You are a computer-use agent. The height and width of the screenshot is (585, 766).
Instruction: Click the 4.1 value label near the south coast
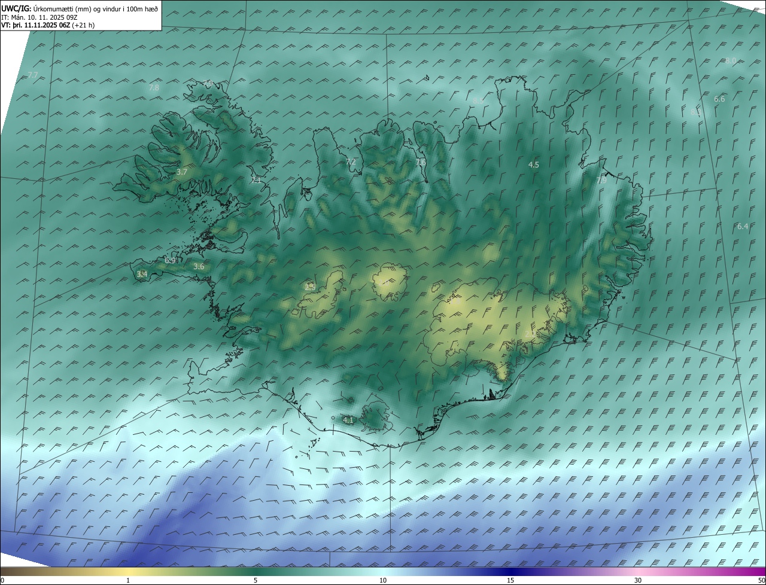click(x=348, y=420)
